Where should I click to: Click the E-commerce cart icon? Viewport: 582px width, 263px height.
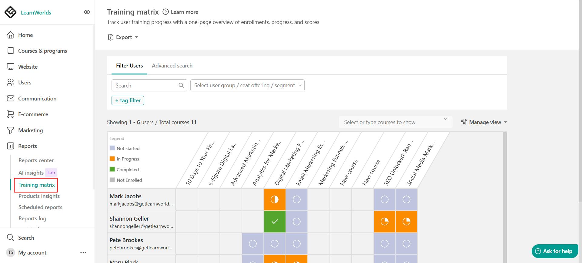(x=11, y=114)
